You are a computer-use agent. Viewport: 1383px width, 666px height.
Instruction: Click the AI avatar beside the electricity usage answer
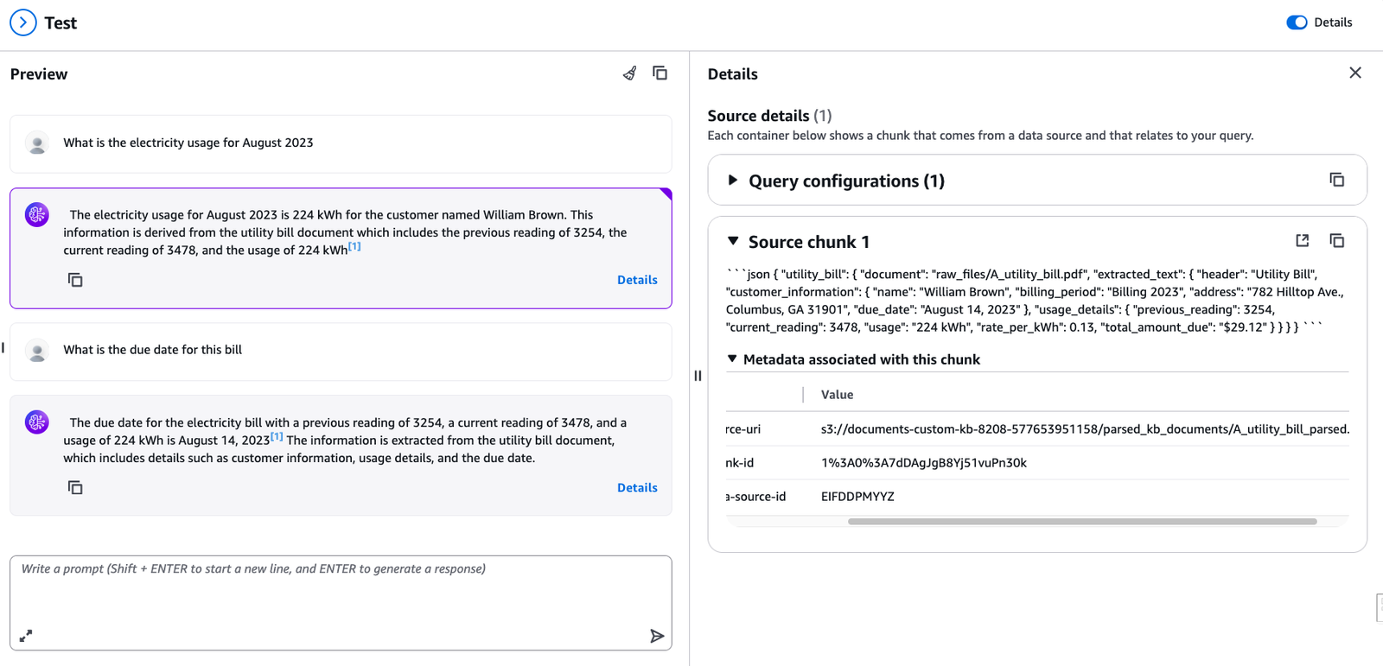(37, 215)
